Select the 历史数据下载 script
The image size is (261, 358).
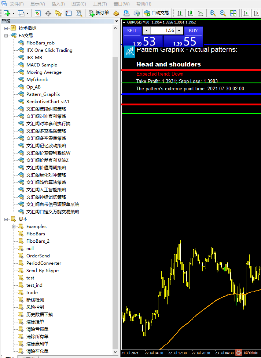(x=40, y=314)
